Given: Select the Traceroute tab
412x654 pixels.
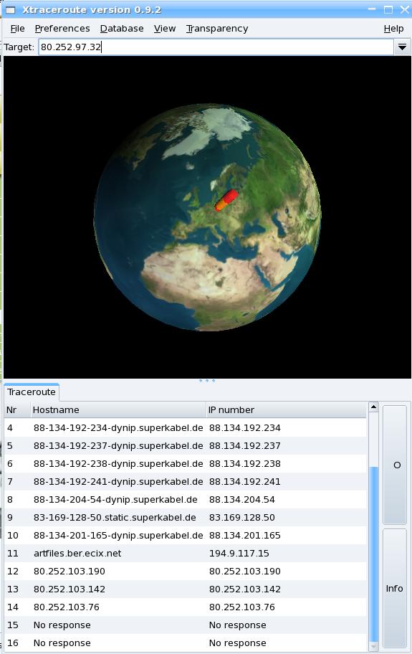Looking at the screenshot, I should [x=32, y=392].
